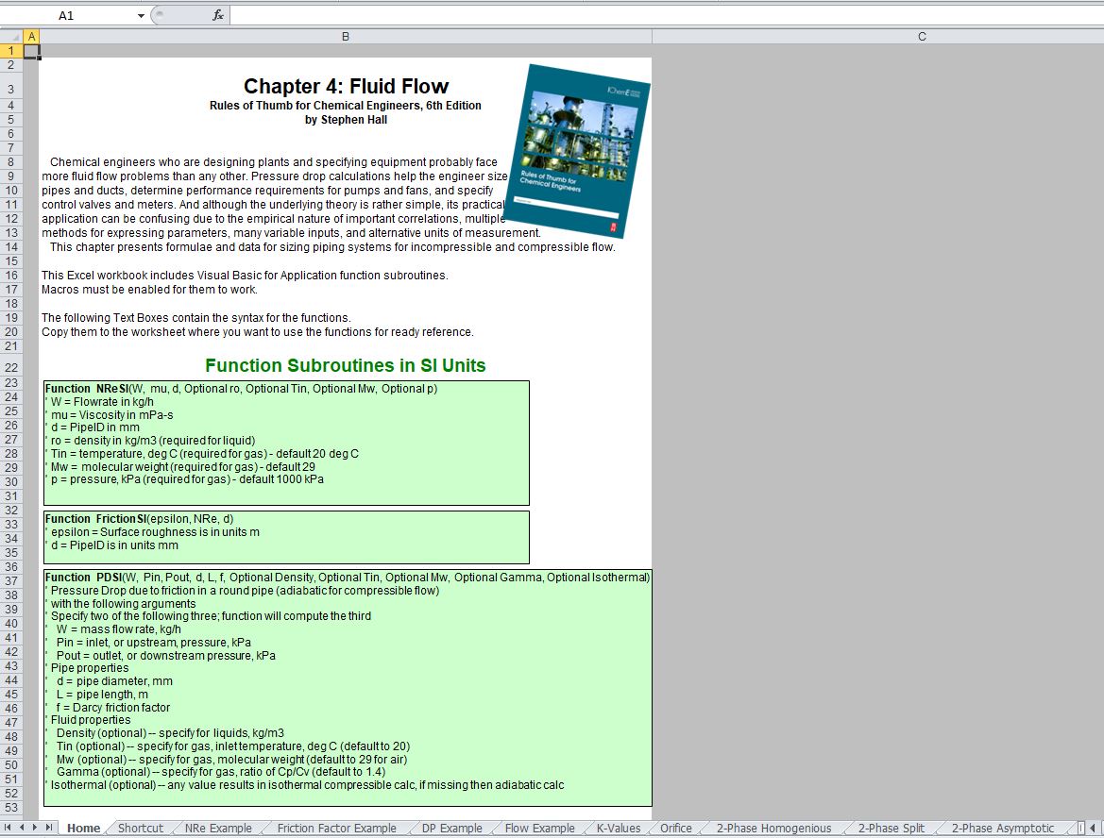Image resolution: width=1104 pixels, height=838 pixels.
Task: Switch to the Shortcut sheet tab
Action: [x=140, y=829]
